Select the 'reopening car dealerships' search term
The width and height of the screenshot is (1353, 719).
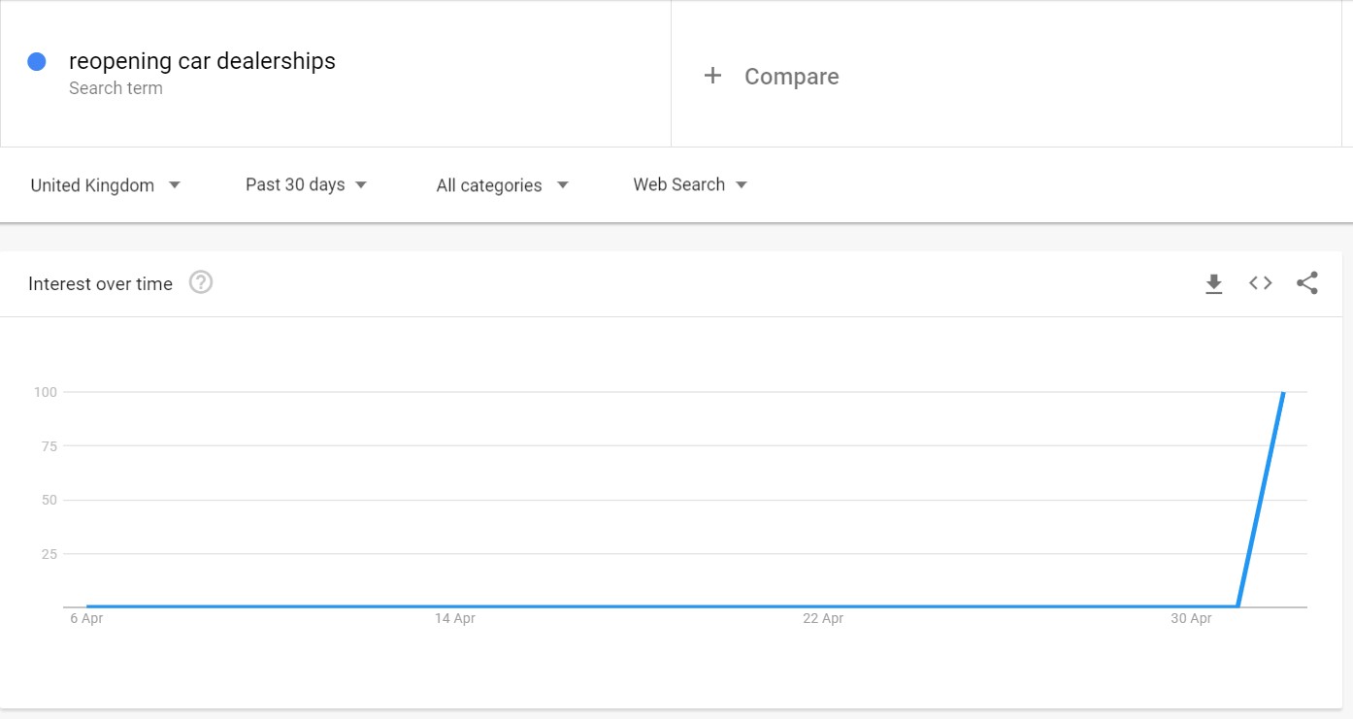(202, 60)
